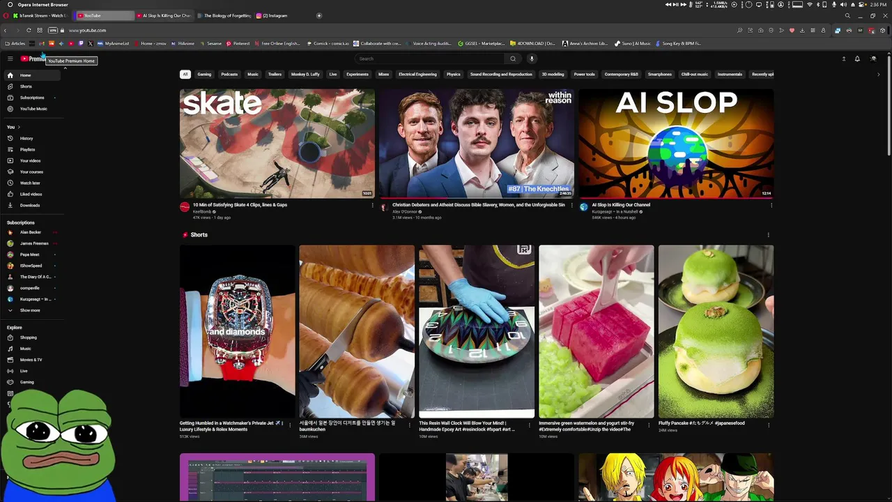This screenshot has width=892, height=502.
Task: Show more topic chips with the next arrow
Action: coord(878,74)
